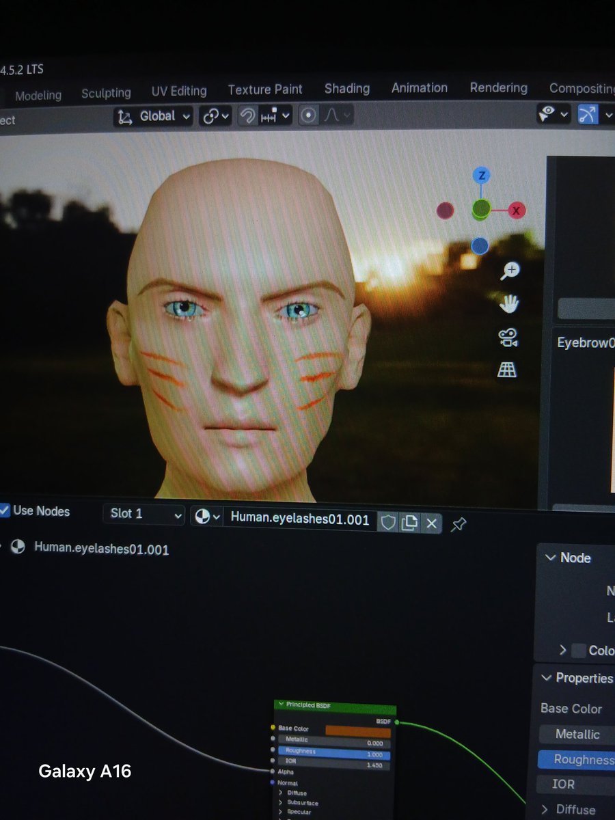Click the green Y axis gizmo ball
This screenshot has width=615, height=820.
(x=482, y=208)
